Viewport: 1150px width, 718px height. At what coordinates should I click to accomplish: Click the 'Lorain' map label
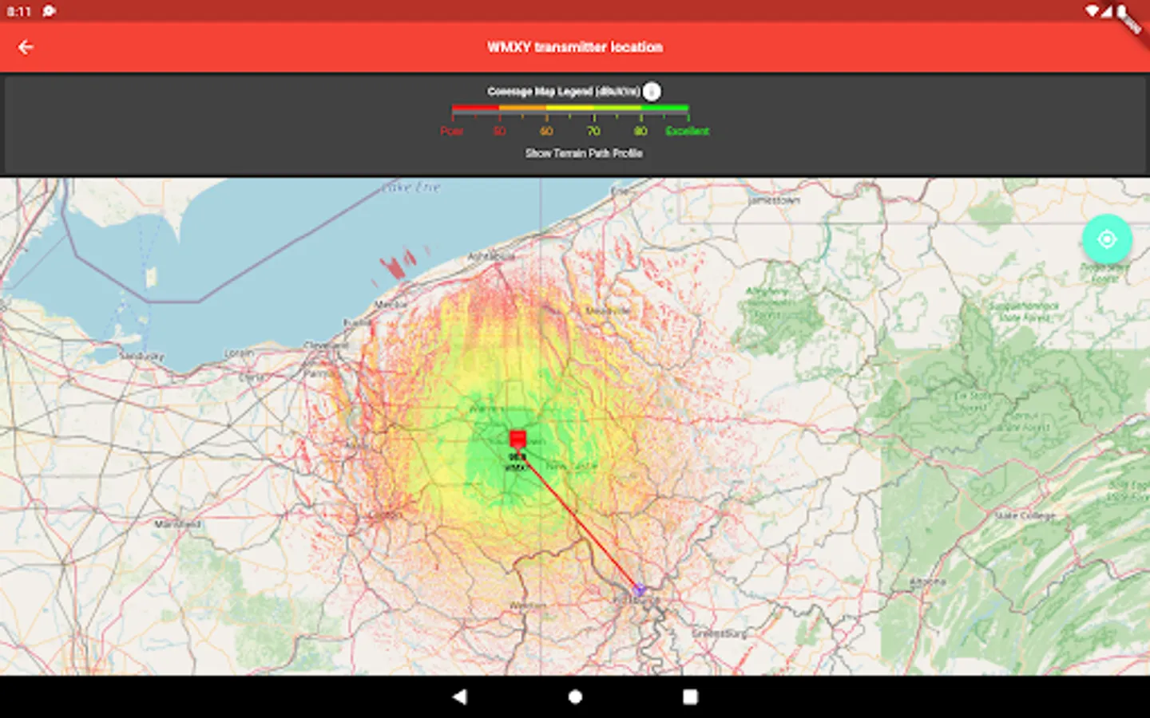[239, 353]
